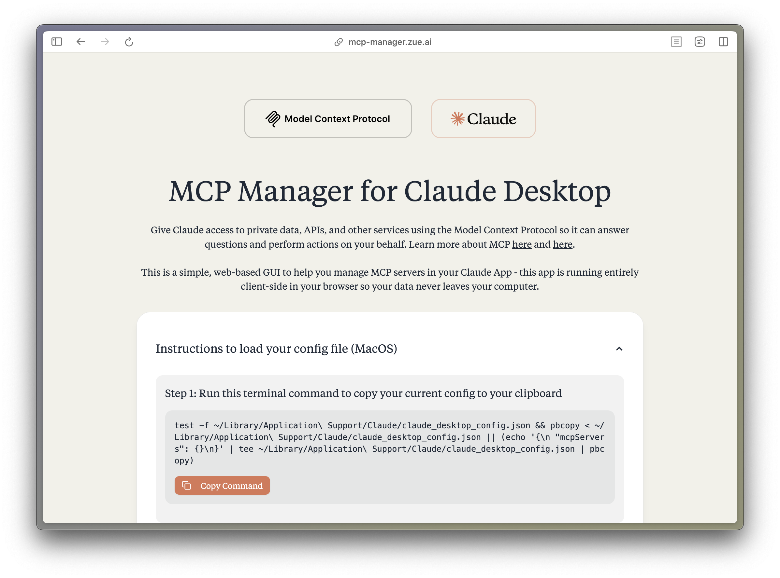Image resolution: width=780 pixels, height=578 pixels.
Task: Click the browser reader view icon
Action: click(677, 41)
